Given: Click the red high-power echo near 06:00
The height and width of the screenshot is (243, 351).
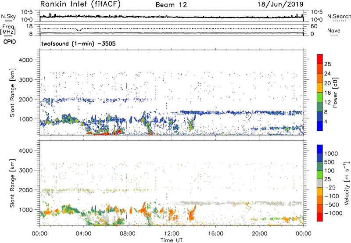Looking at the screenshot, I should pos(101,134).
